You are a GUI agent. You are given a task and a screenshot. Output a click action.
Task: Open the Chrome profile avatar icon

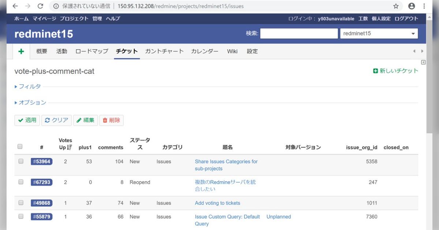pos(412,6)
